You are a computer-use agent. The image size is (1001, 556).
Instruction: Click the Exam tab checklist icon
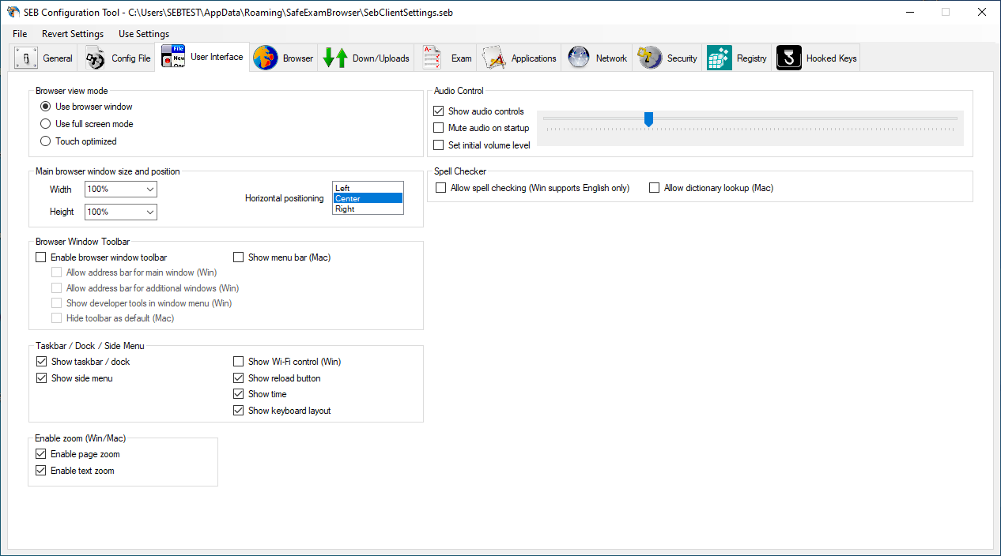[x=433, y=58]
